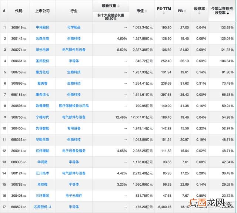237x213 pixels.
Task: Sort by 市值 column arrows
Action: tap(146, 11)
